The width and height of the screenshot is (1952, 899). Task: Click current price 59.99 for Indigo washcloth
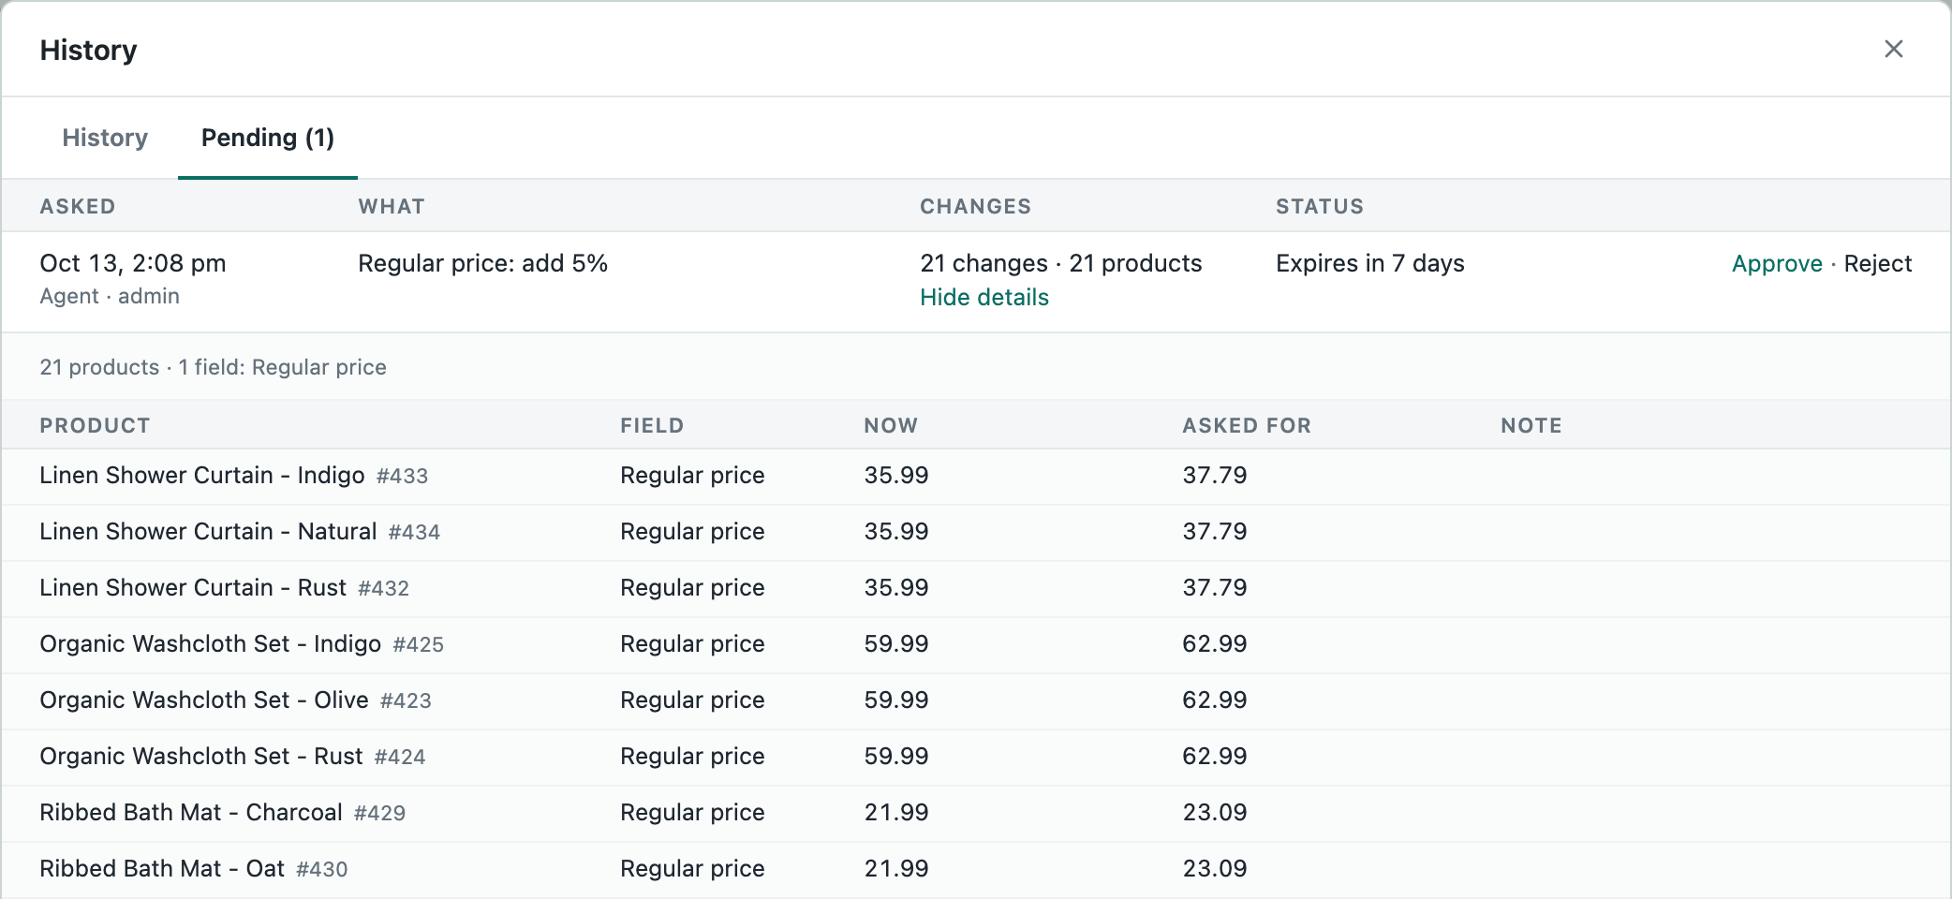pos(895,644)
